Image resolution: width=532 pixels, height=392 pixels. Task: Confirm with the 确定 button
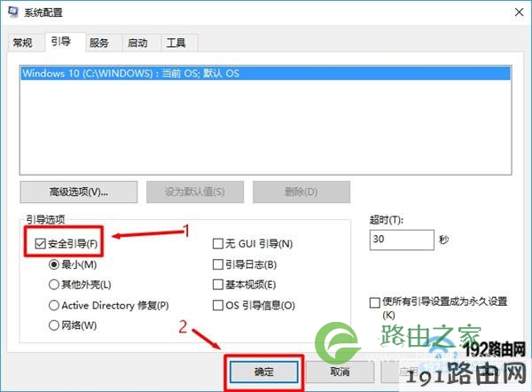264,372
